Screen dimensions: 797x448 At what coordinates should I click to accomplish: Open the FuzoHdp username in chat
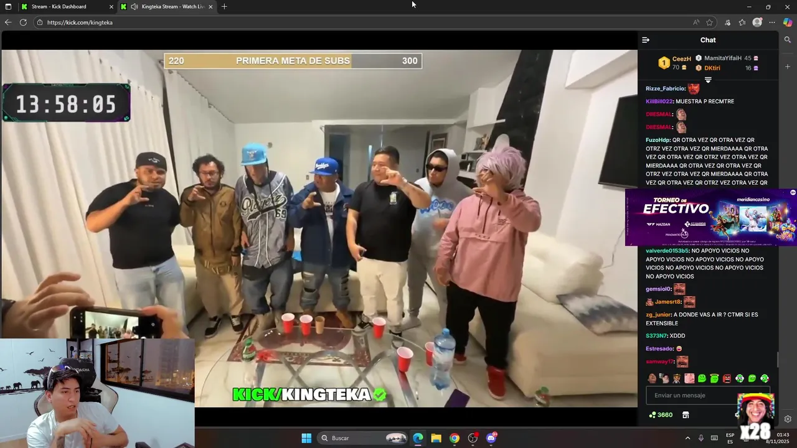(x=658, y=140)
